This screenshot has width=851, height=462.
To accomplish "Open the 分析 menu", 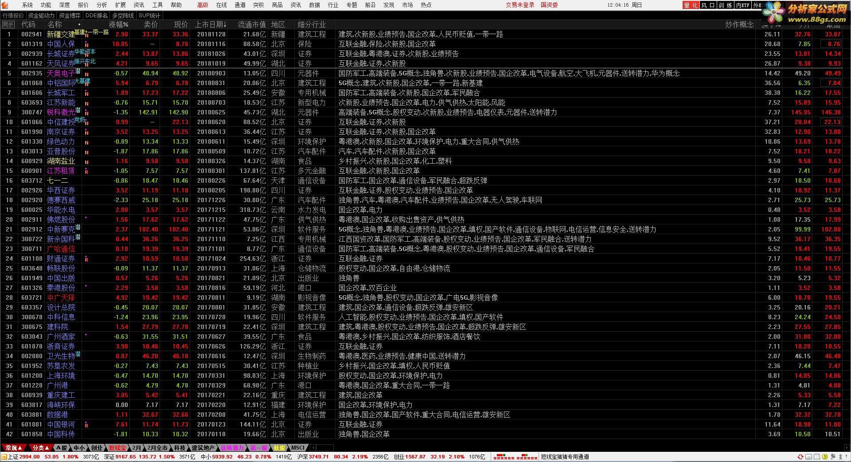I will pyautogui.click(x=102, y=5).
